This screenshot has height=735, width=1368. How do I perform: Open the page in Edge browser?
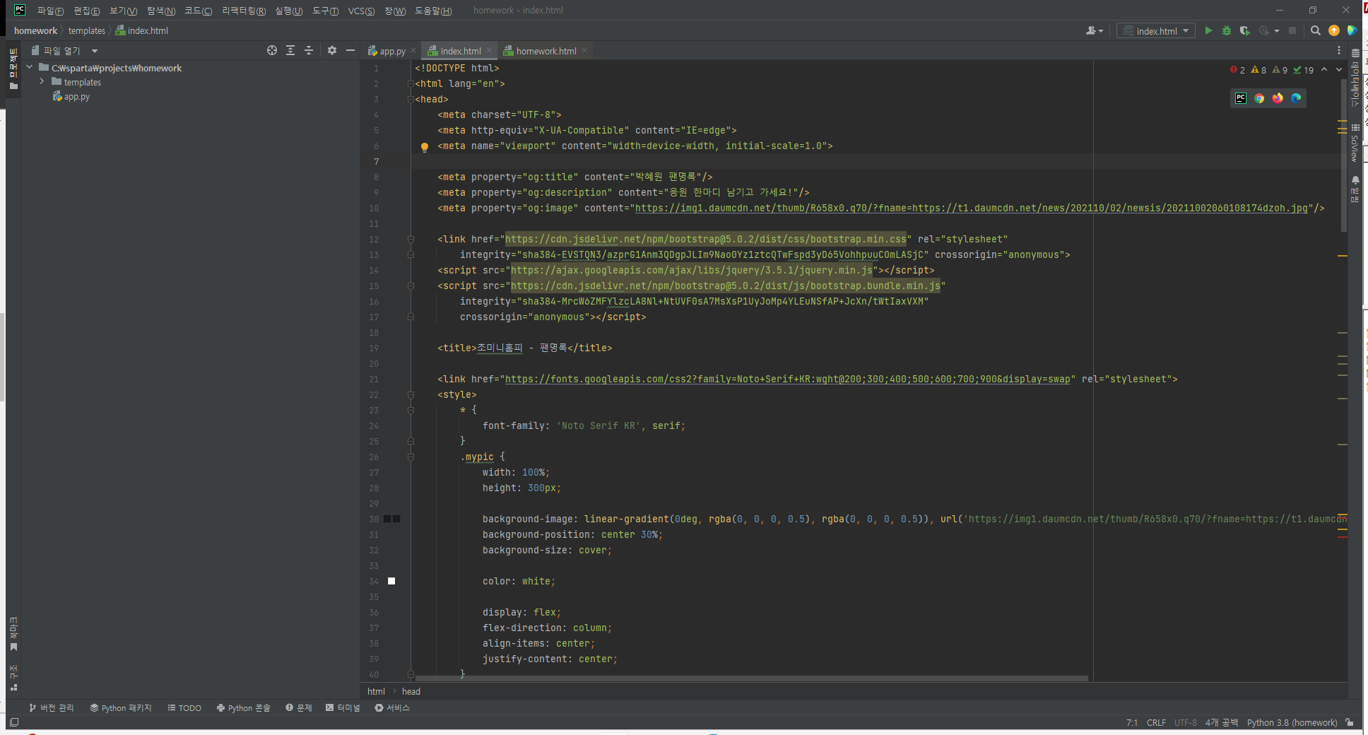tap(1296, 98)
